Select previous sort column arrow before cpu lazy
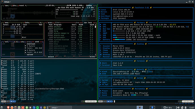Viewport: 195px width, 109px height. pos(82,23)
